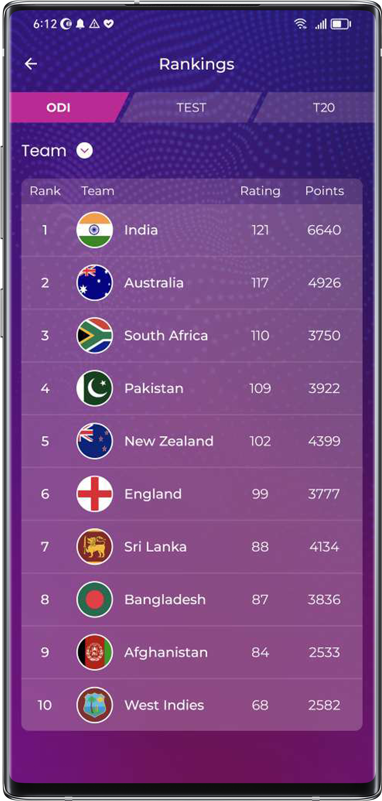
Task: Tap the India flag icon
Action: pos(94,230)
